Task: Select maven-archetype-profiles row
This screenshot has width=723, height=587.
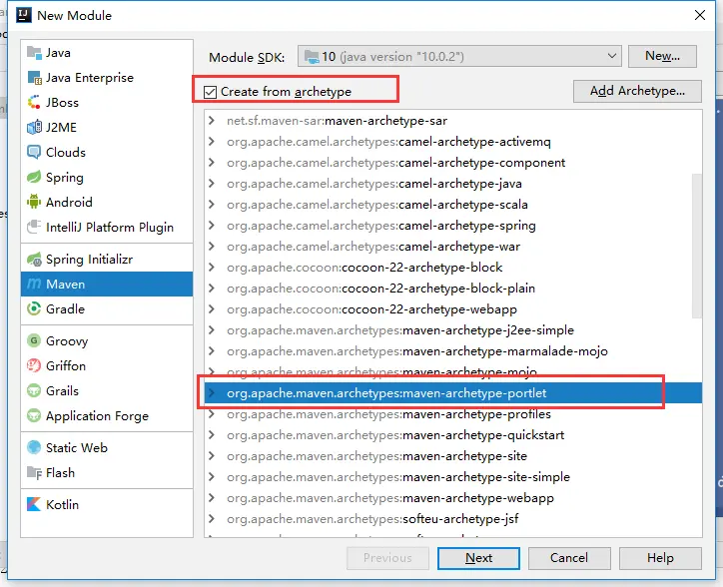Action: click(x=452, y=414)
